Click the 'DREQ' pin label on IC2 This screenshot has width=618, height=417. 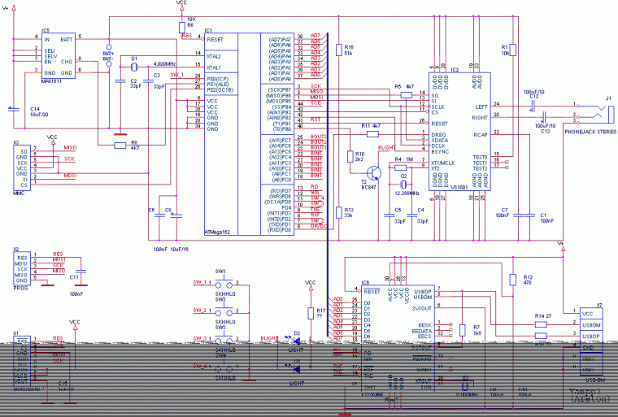point(438,135)
